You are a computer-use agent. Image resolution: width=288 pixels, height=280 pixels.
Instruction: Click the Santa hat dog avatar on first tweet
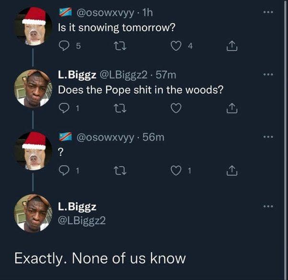click(33, 26)
